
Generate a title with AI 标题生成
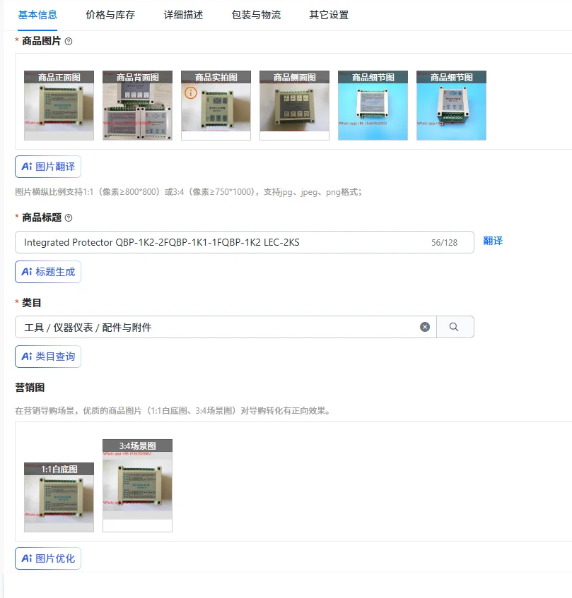coord(48,272)
